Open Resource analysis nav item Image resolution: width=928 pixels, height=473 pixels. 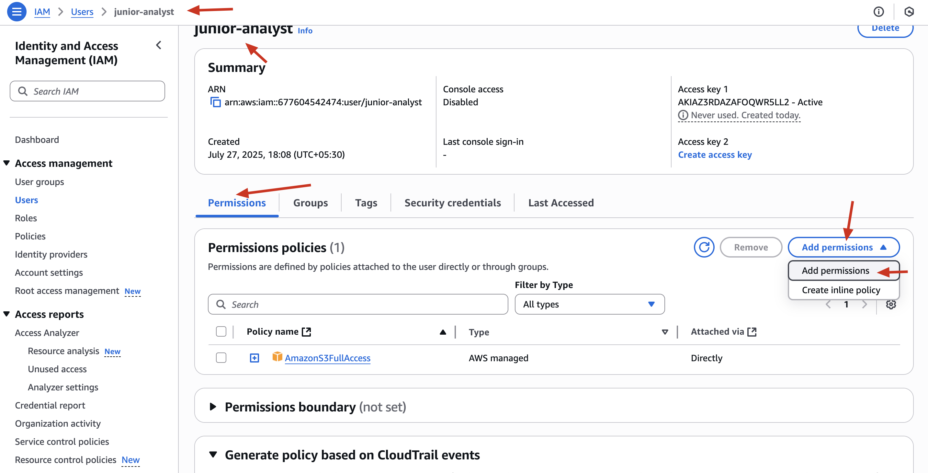click(x=63, y=351)
